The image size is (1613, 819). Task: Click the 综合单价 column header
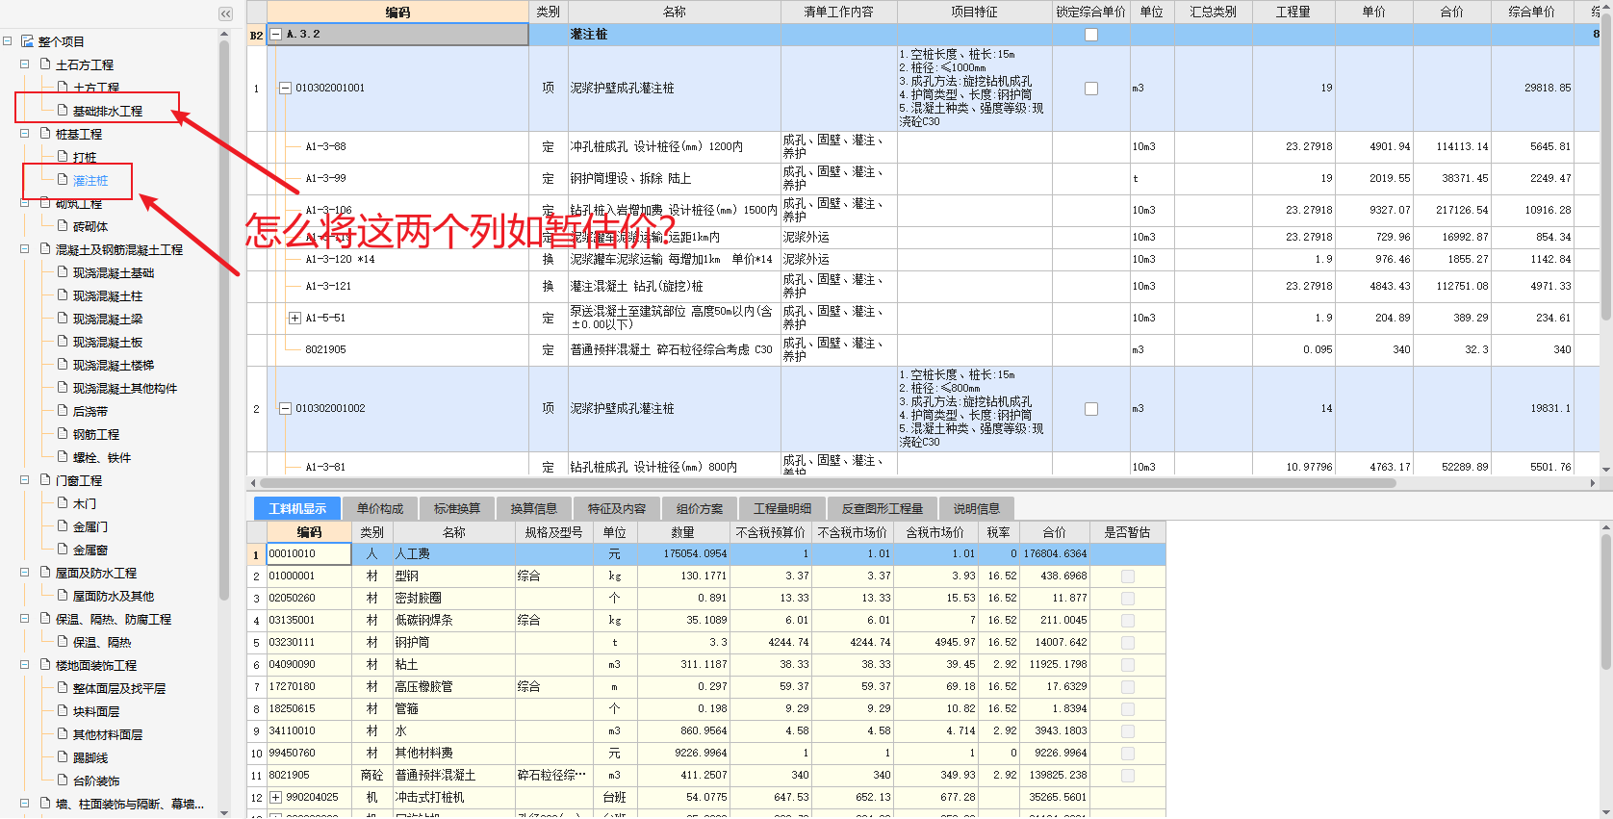(x=1532, y=12)
